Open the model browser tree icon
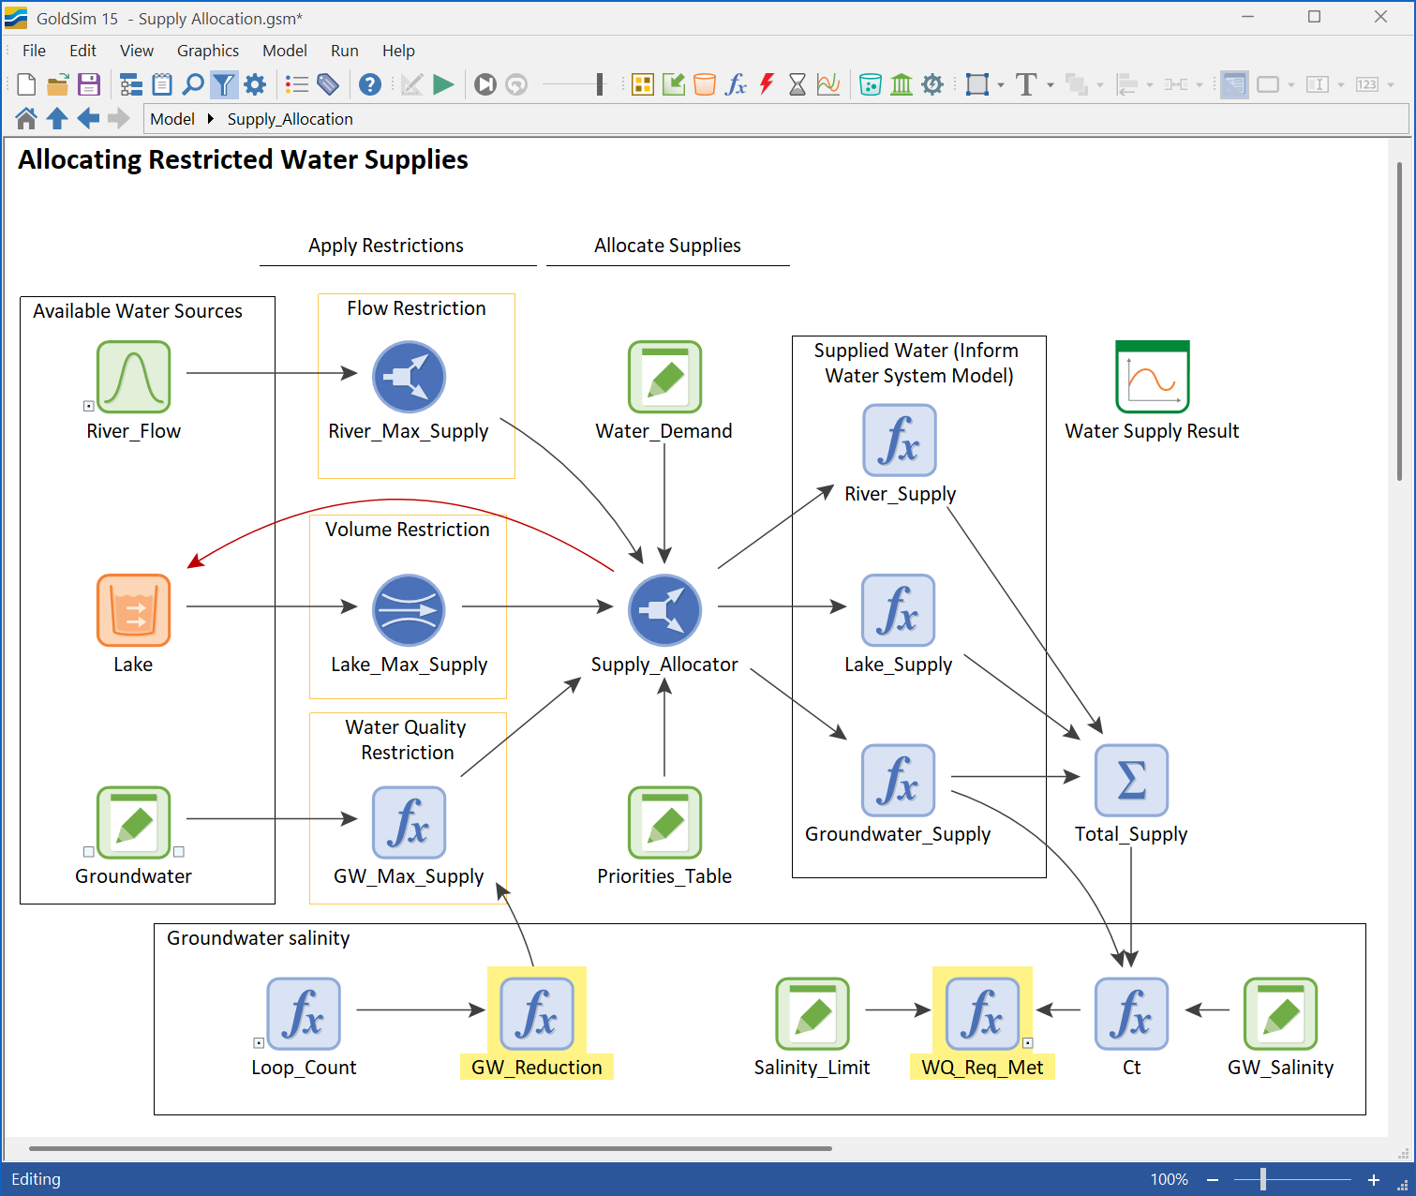The width and height of the screenshot is (1416, 1196). [131, 84]
